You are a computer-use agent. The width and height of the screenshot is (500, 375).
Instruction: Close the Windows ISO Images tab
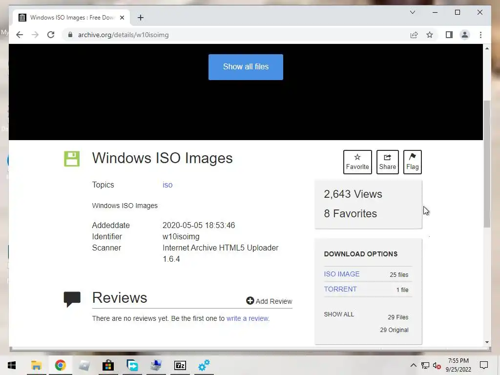122,18
